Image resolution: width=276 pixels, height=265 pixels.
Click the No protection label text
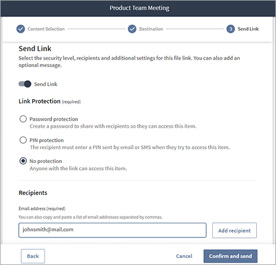[46, 161]
